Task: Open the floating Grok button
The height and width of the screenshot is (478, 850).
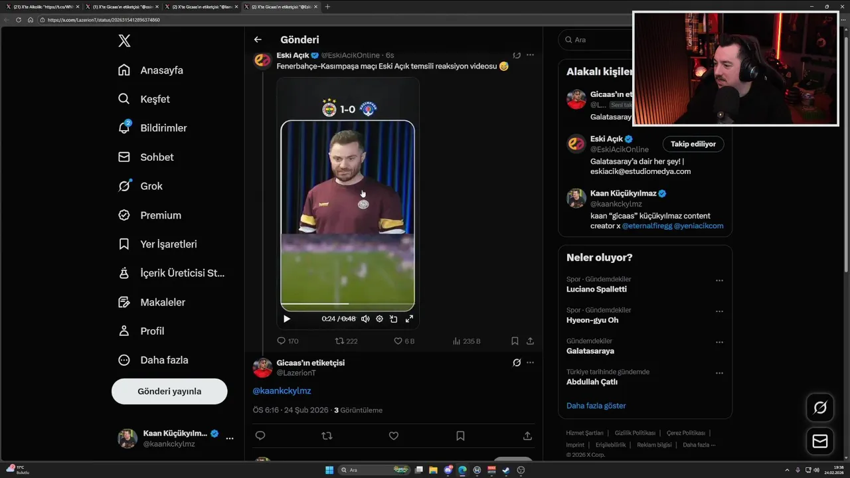Action: pos(820,408)
